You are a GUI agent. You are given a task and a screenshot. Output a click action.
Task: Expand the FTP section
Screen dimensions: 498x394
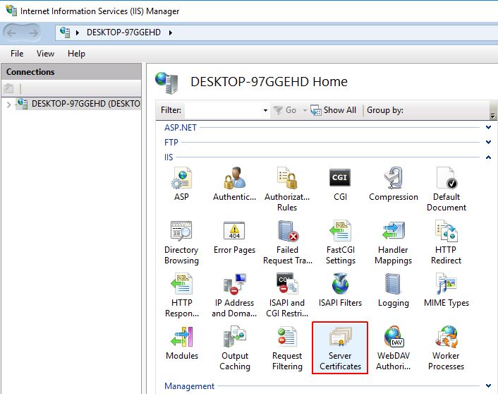click(488, 143)
